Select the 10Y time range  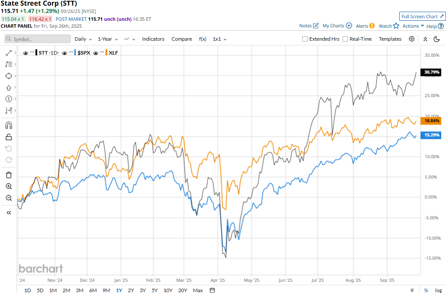click(168, 290)
